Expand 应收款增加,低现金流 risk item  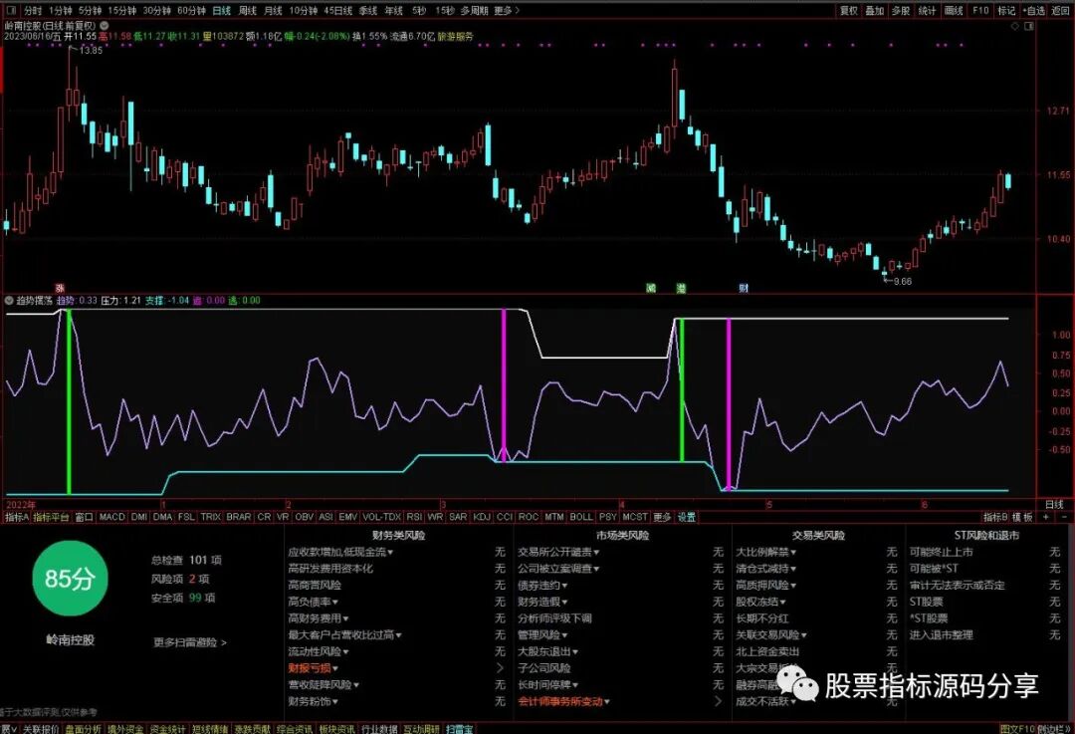(x=340, y=552)
